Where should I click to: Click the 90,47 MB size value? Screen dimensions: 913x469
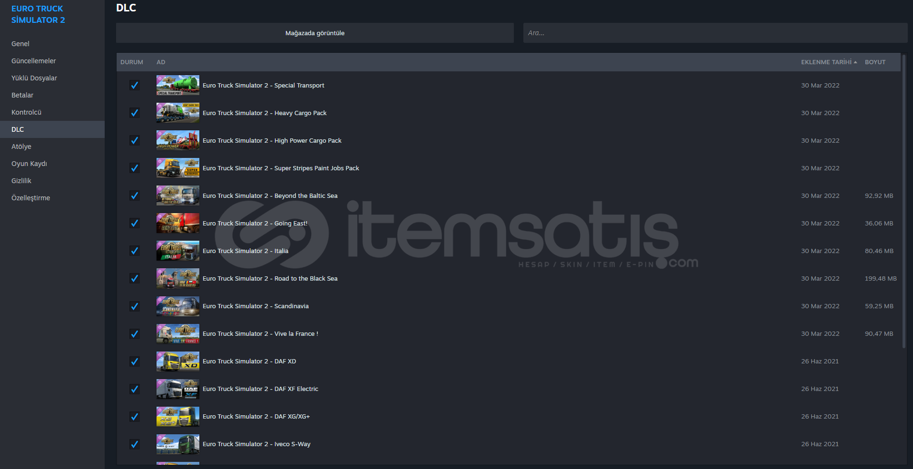point(879,334)
